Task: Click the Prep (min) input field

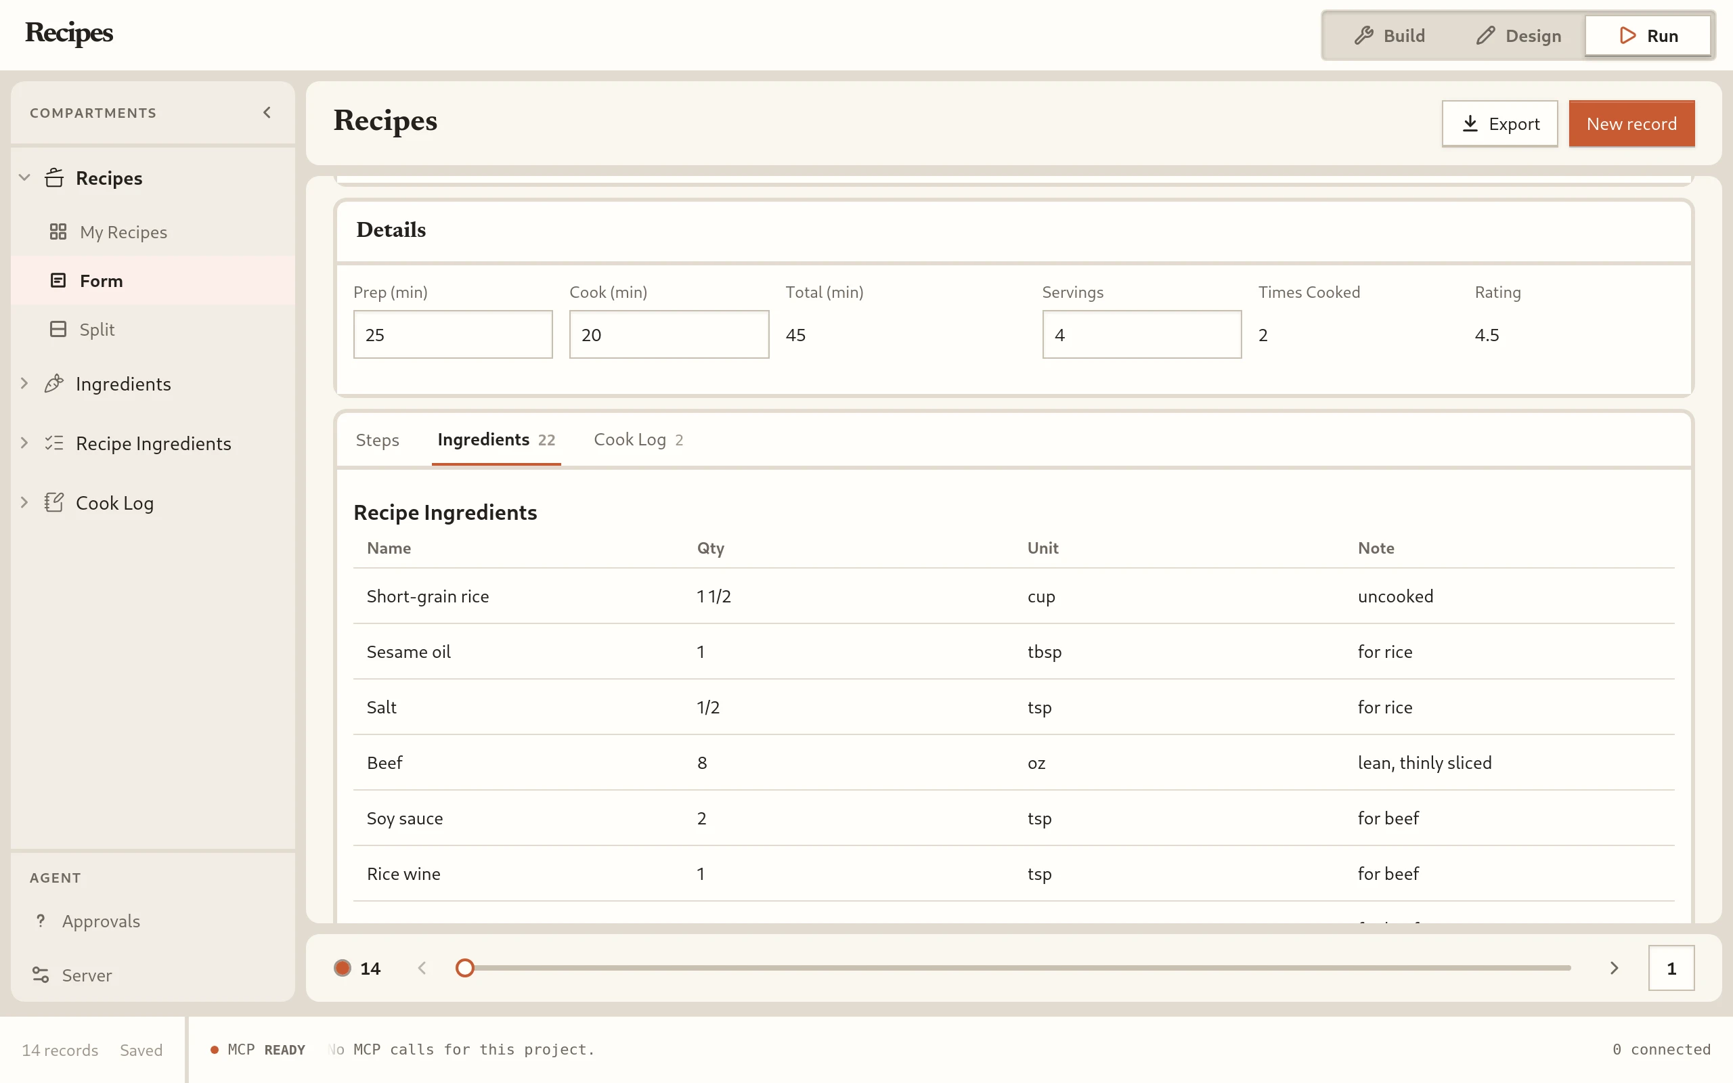Action: coord(453,334)
